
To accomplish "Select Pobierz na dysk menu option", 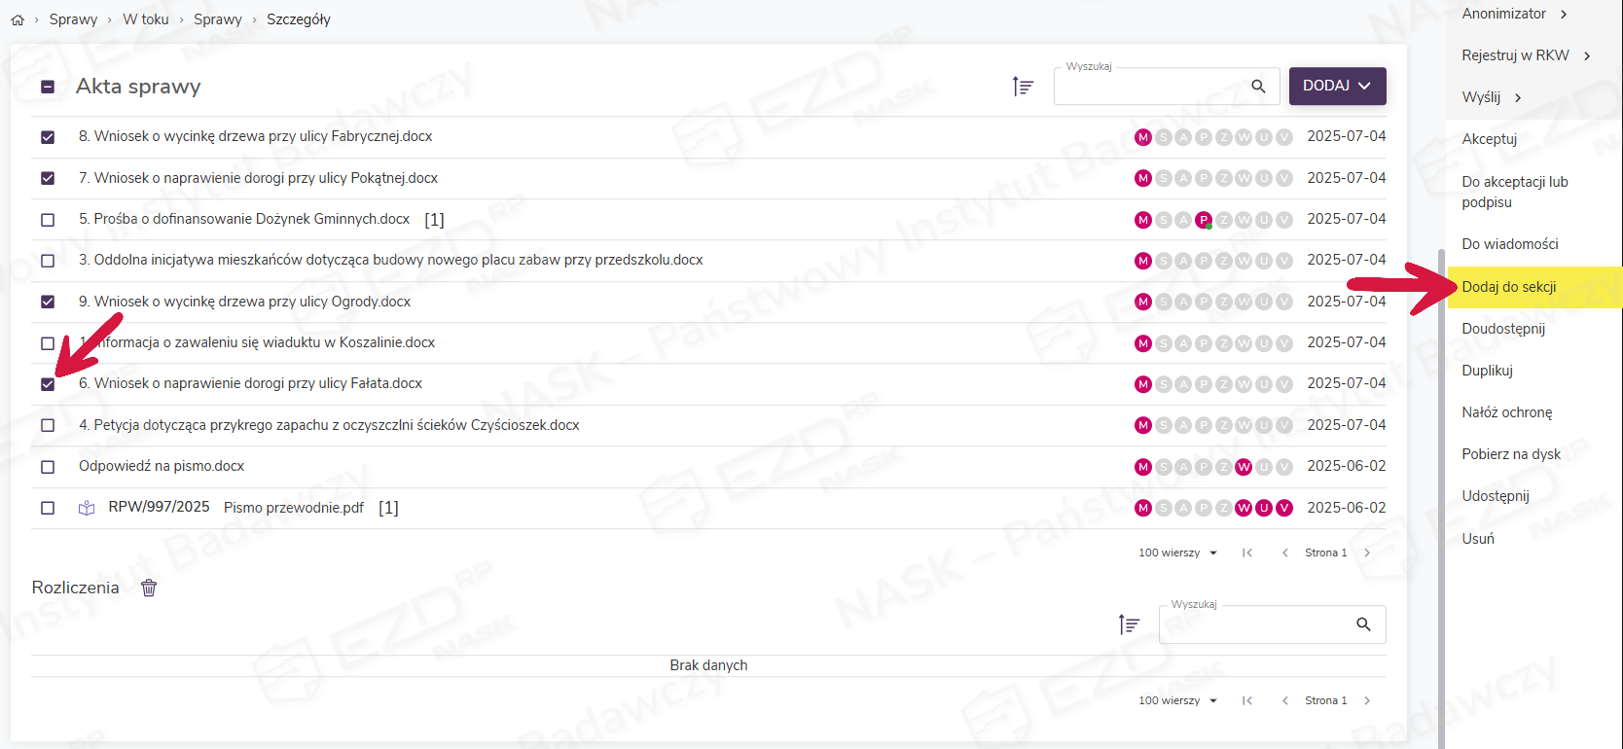I will pyautogui.click(x=1511, y=454).
